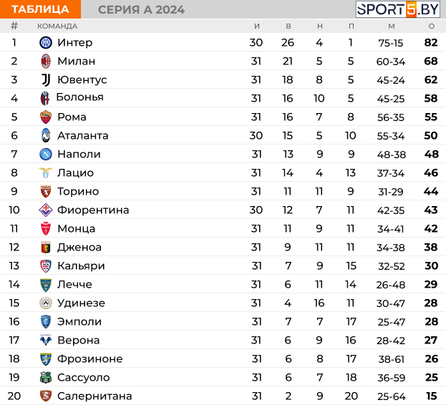The height and width of the screenshot is (405, 446).
Task: Sort by the О points column header
Action: point(432,26)
